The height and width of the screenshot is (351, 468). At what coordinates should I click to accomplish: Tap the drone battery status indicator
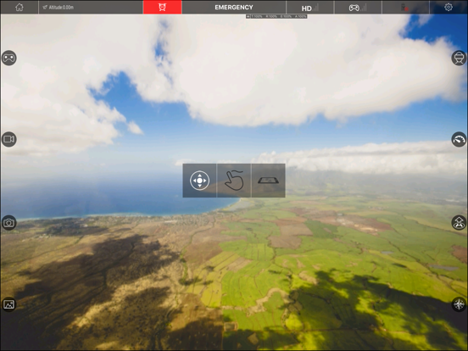tap(405, 8)
